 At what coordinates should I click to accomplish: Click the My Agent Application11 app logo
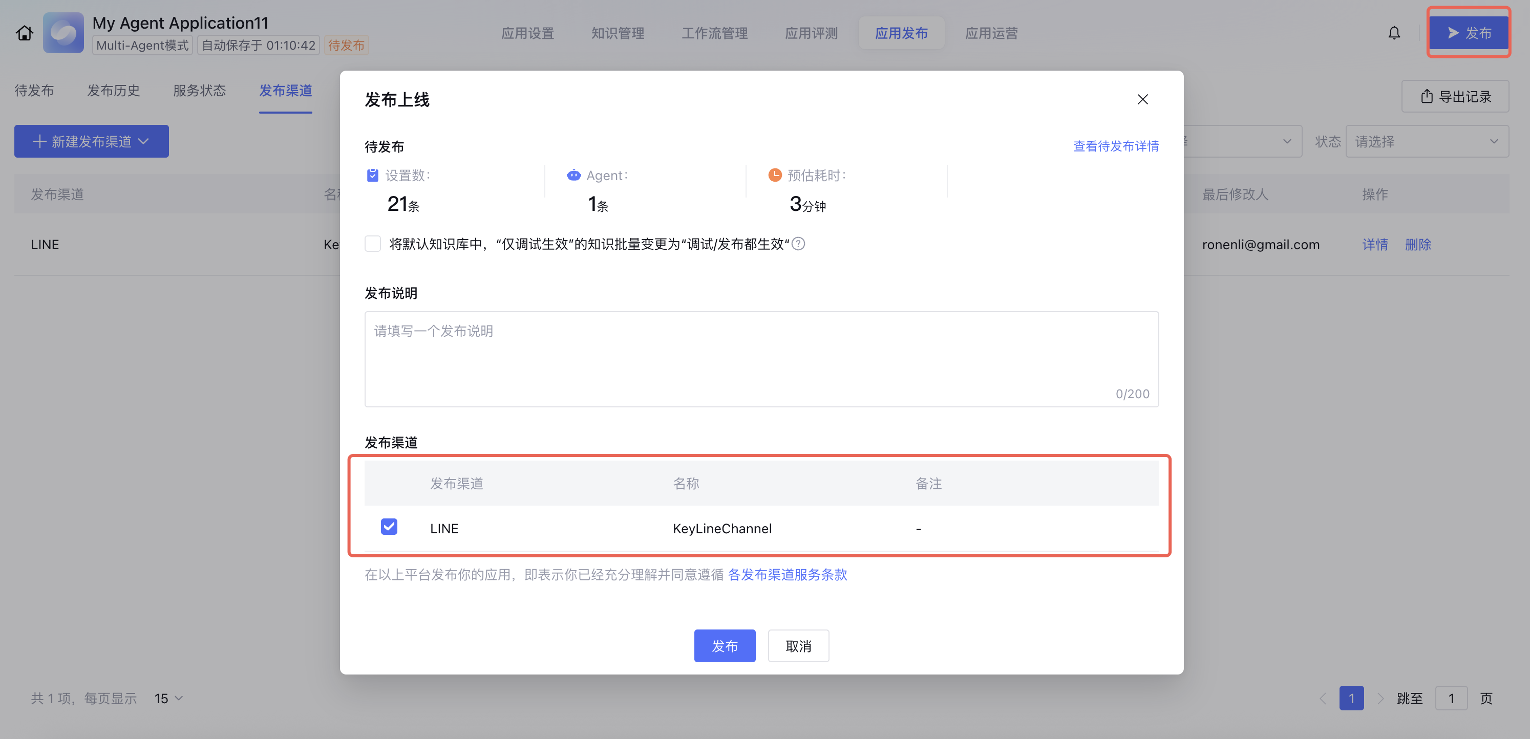point(63,33)
